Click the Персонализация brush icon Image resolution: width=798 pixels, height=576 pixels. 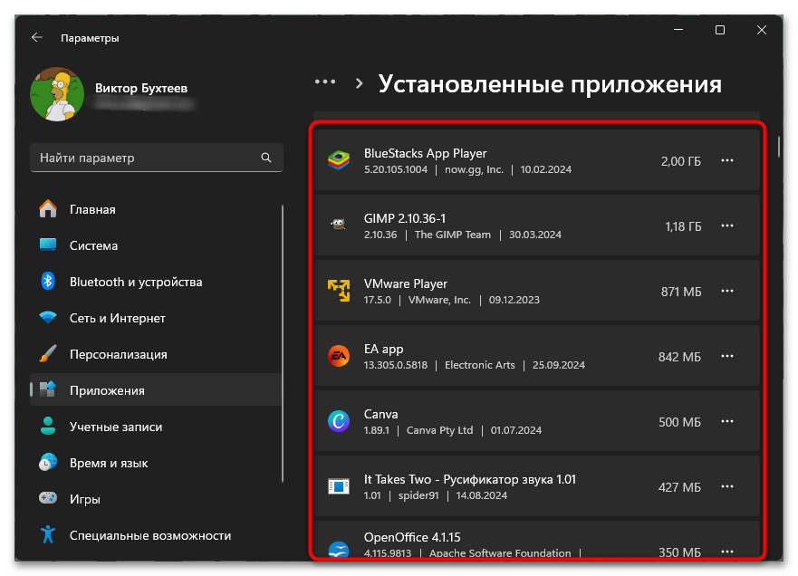pos(48,353)
